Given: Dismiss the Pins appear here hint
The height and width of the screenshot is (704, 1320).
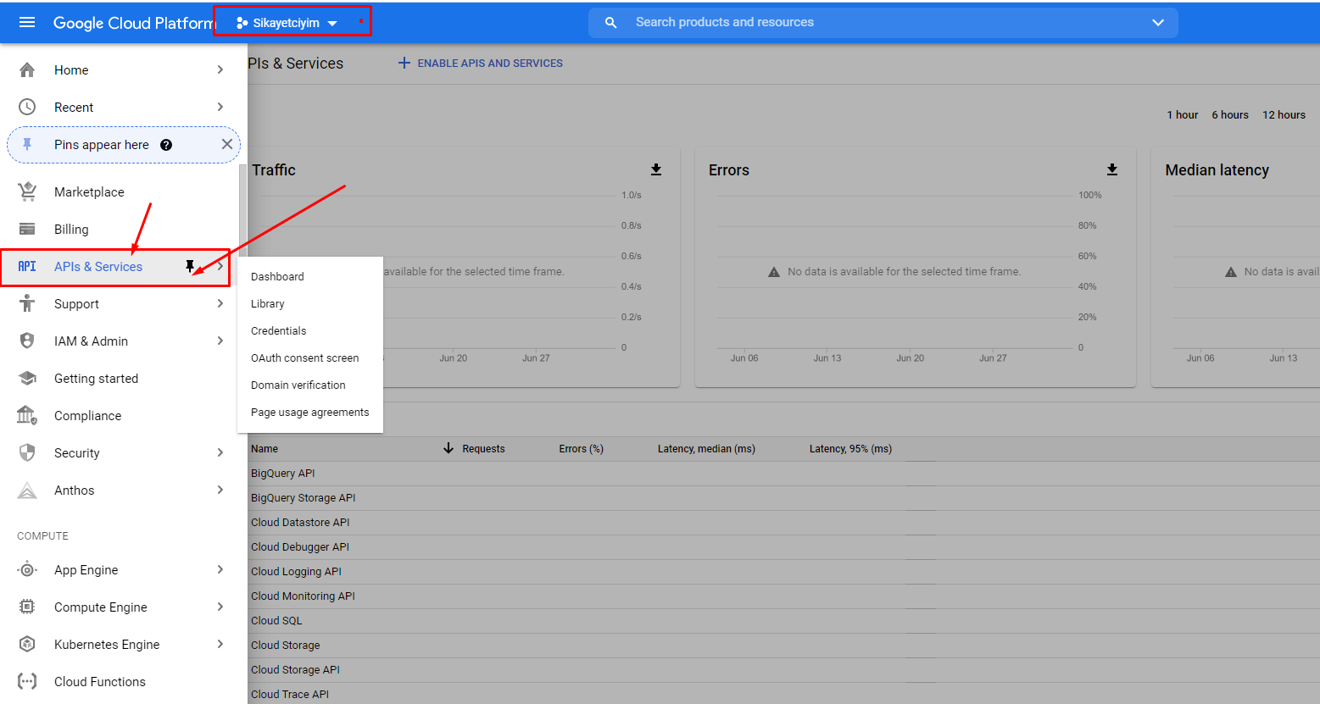Looking at the screenshot, I should tap(226, 144).
